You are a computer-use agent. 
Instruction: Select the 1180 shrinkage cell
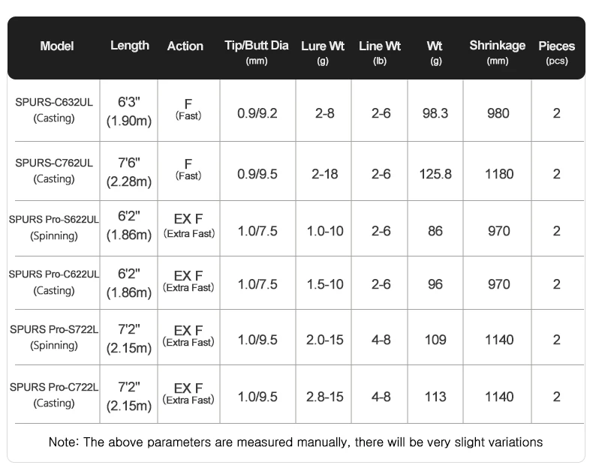pos(499,174)
